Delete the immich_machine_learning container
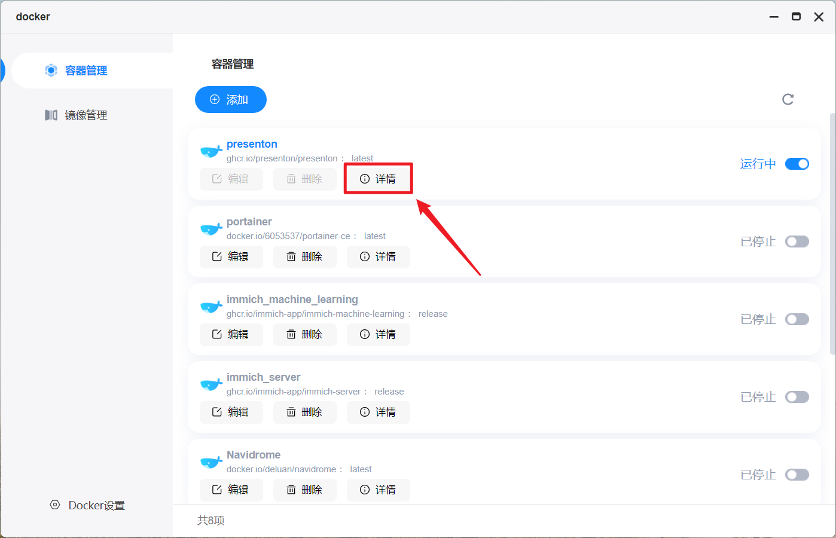Viewport: 836px width, 538px height. (x=305, y=334)
